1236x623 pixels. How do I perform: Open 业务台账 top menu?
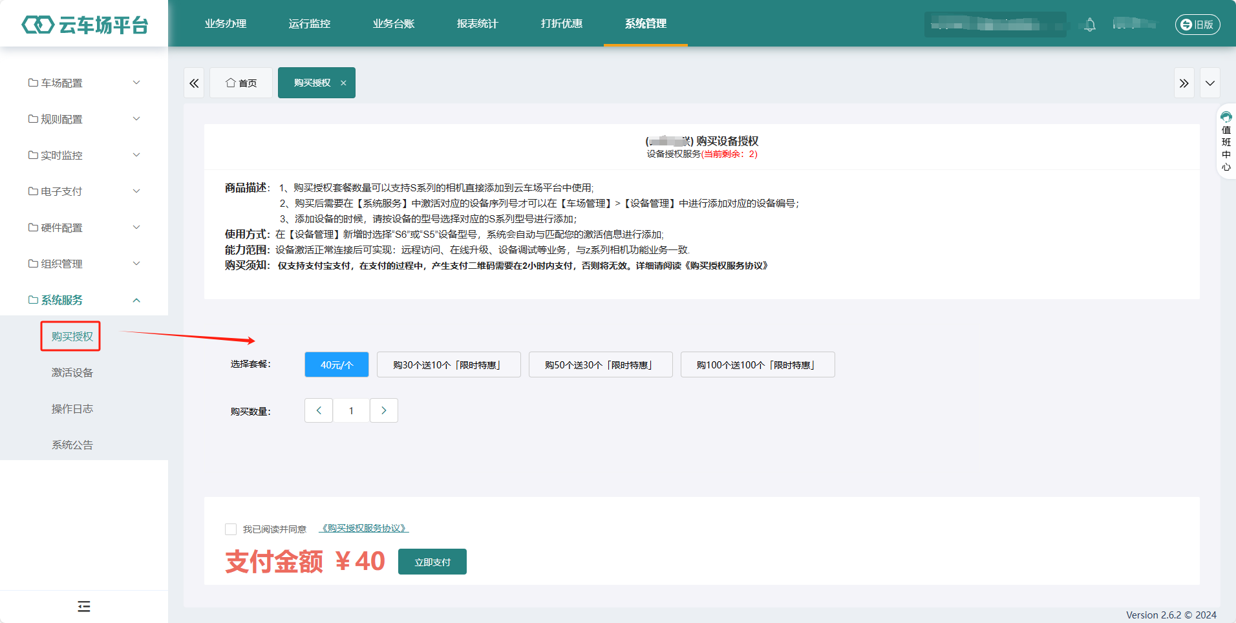coord(394,23)
